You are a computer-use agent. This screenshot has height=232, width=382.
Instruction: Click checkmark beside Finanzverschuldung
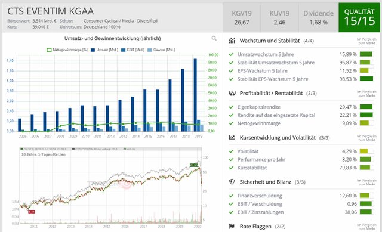tap(231, 196)
